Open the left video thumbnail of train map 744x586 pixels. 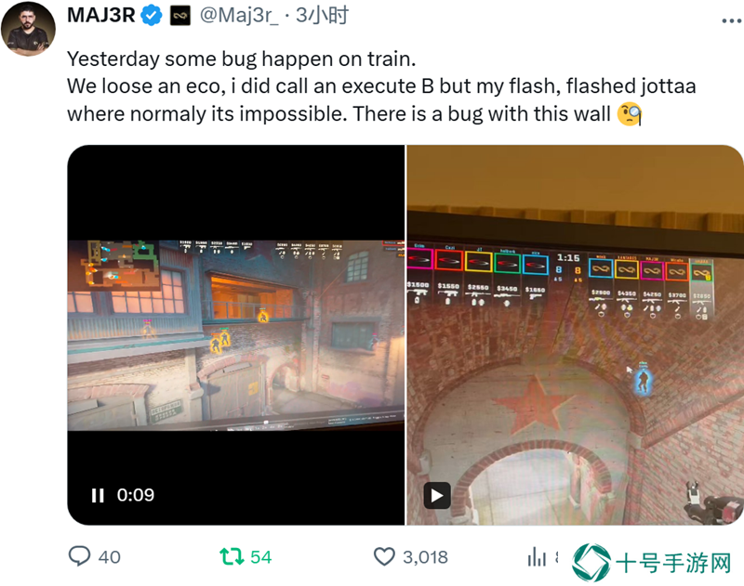click(236, 335)
